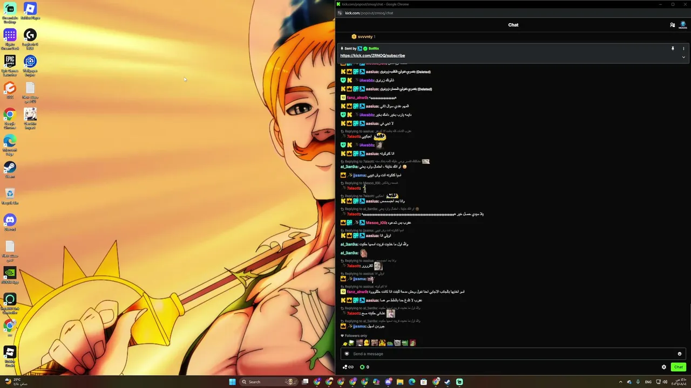
Task: Launch Epic Games Launcher from desktop
Action: (x=10, y=65)
